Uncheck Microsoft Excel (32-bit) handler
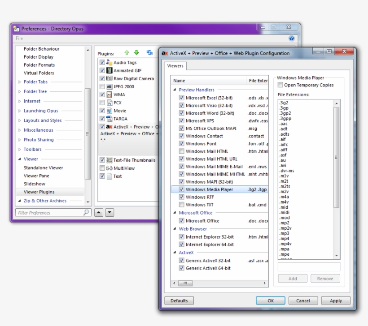The height and width of the screenshot is (326, 368). click(181, 98)
